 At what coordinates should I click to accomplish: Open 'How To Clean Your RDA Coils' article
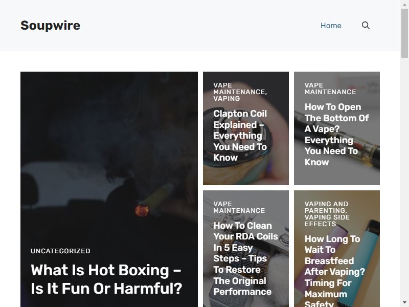pyautogui.click(x=246, y=258)
